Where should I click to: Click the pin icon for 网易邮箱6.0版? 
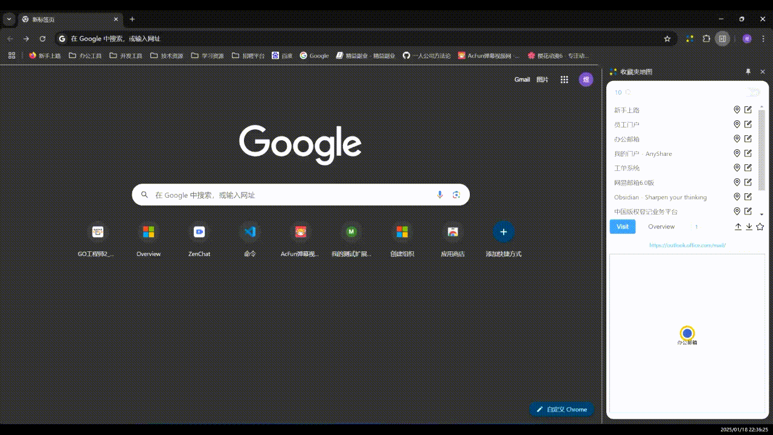click(x=737, y=182)
